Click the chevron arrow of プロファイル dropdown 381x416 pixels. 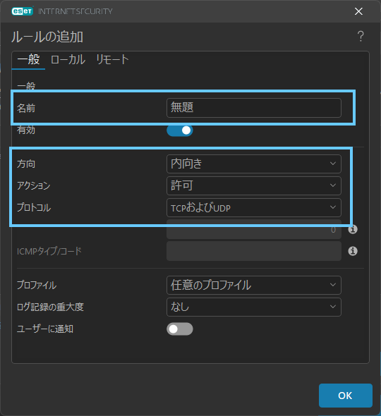[x=333, y=285]
